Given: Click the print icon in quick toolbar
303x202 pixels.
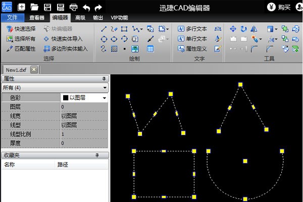Looking at the screenshot, I should click(73, 7).
